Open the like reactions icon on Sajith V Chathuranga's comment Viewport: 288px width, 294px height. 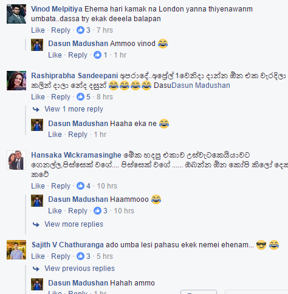click(x=80, y=256)
